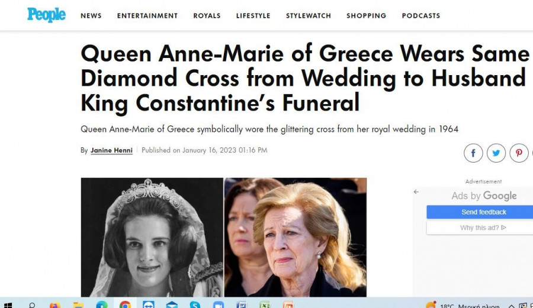Open the Lifestyle menu

tap(253, 16)
